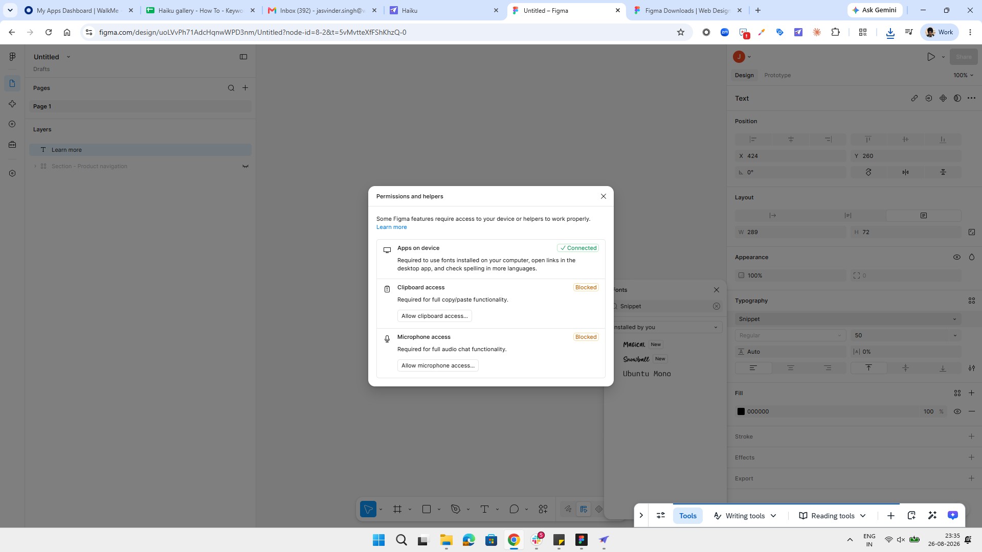Switch to the Design tab
The height and width of the screenshot is (552, 982).
coord(744,75)
